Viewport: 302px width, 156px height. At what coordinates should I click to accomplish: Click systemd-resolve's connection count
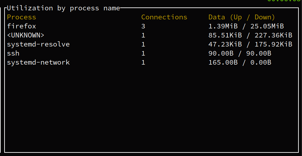coord(143,44)
